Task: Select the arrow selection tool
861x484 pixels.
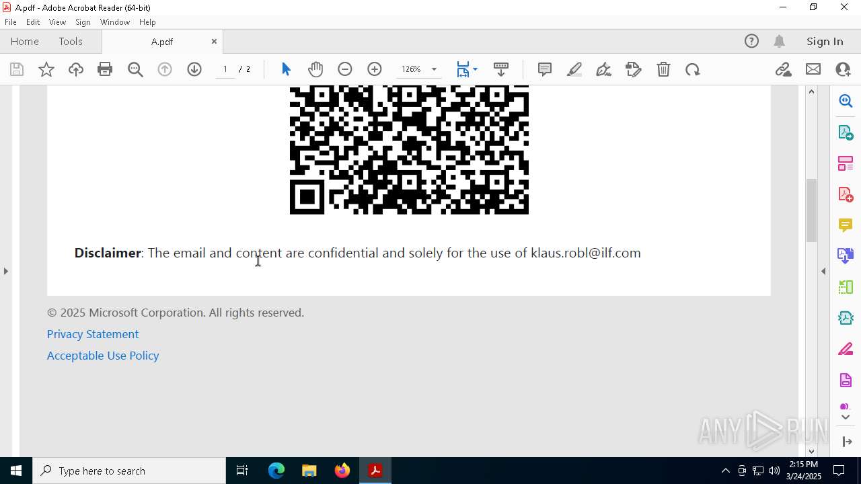Action: 286,69
